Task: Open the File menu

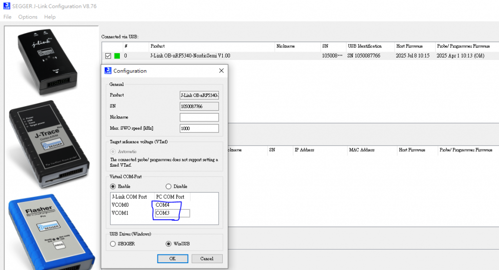Action: coord(7,17)
